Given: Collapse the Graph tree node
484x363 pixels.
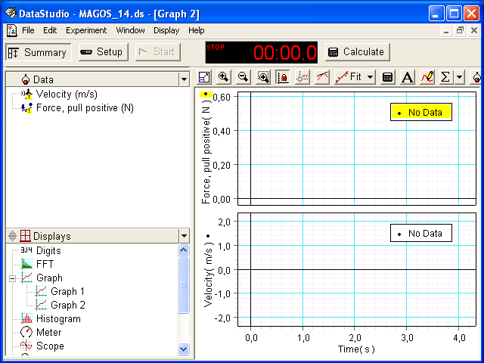Looking at the screenshot, I should point(12,278).
